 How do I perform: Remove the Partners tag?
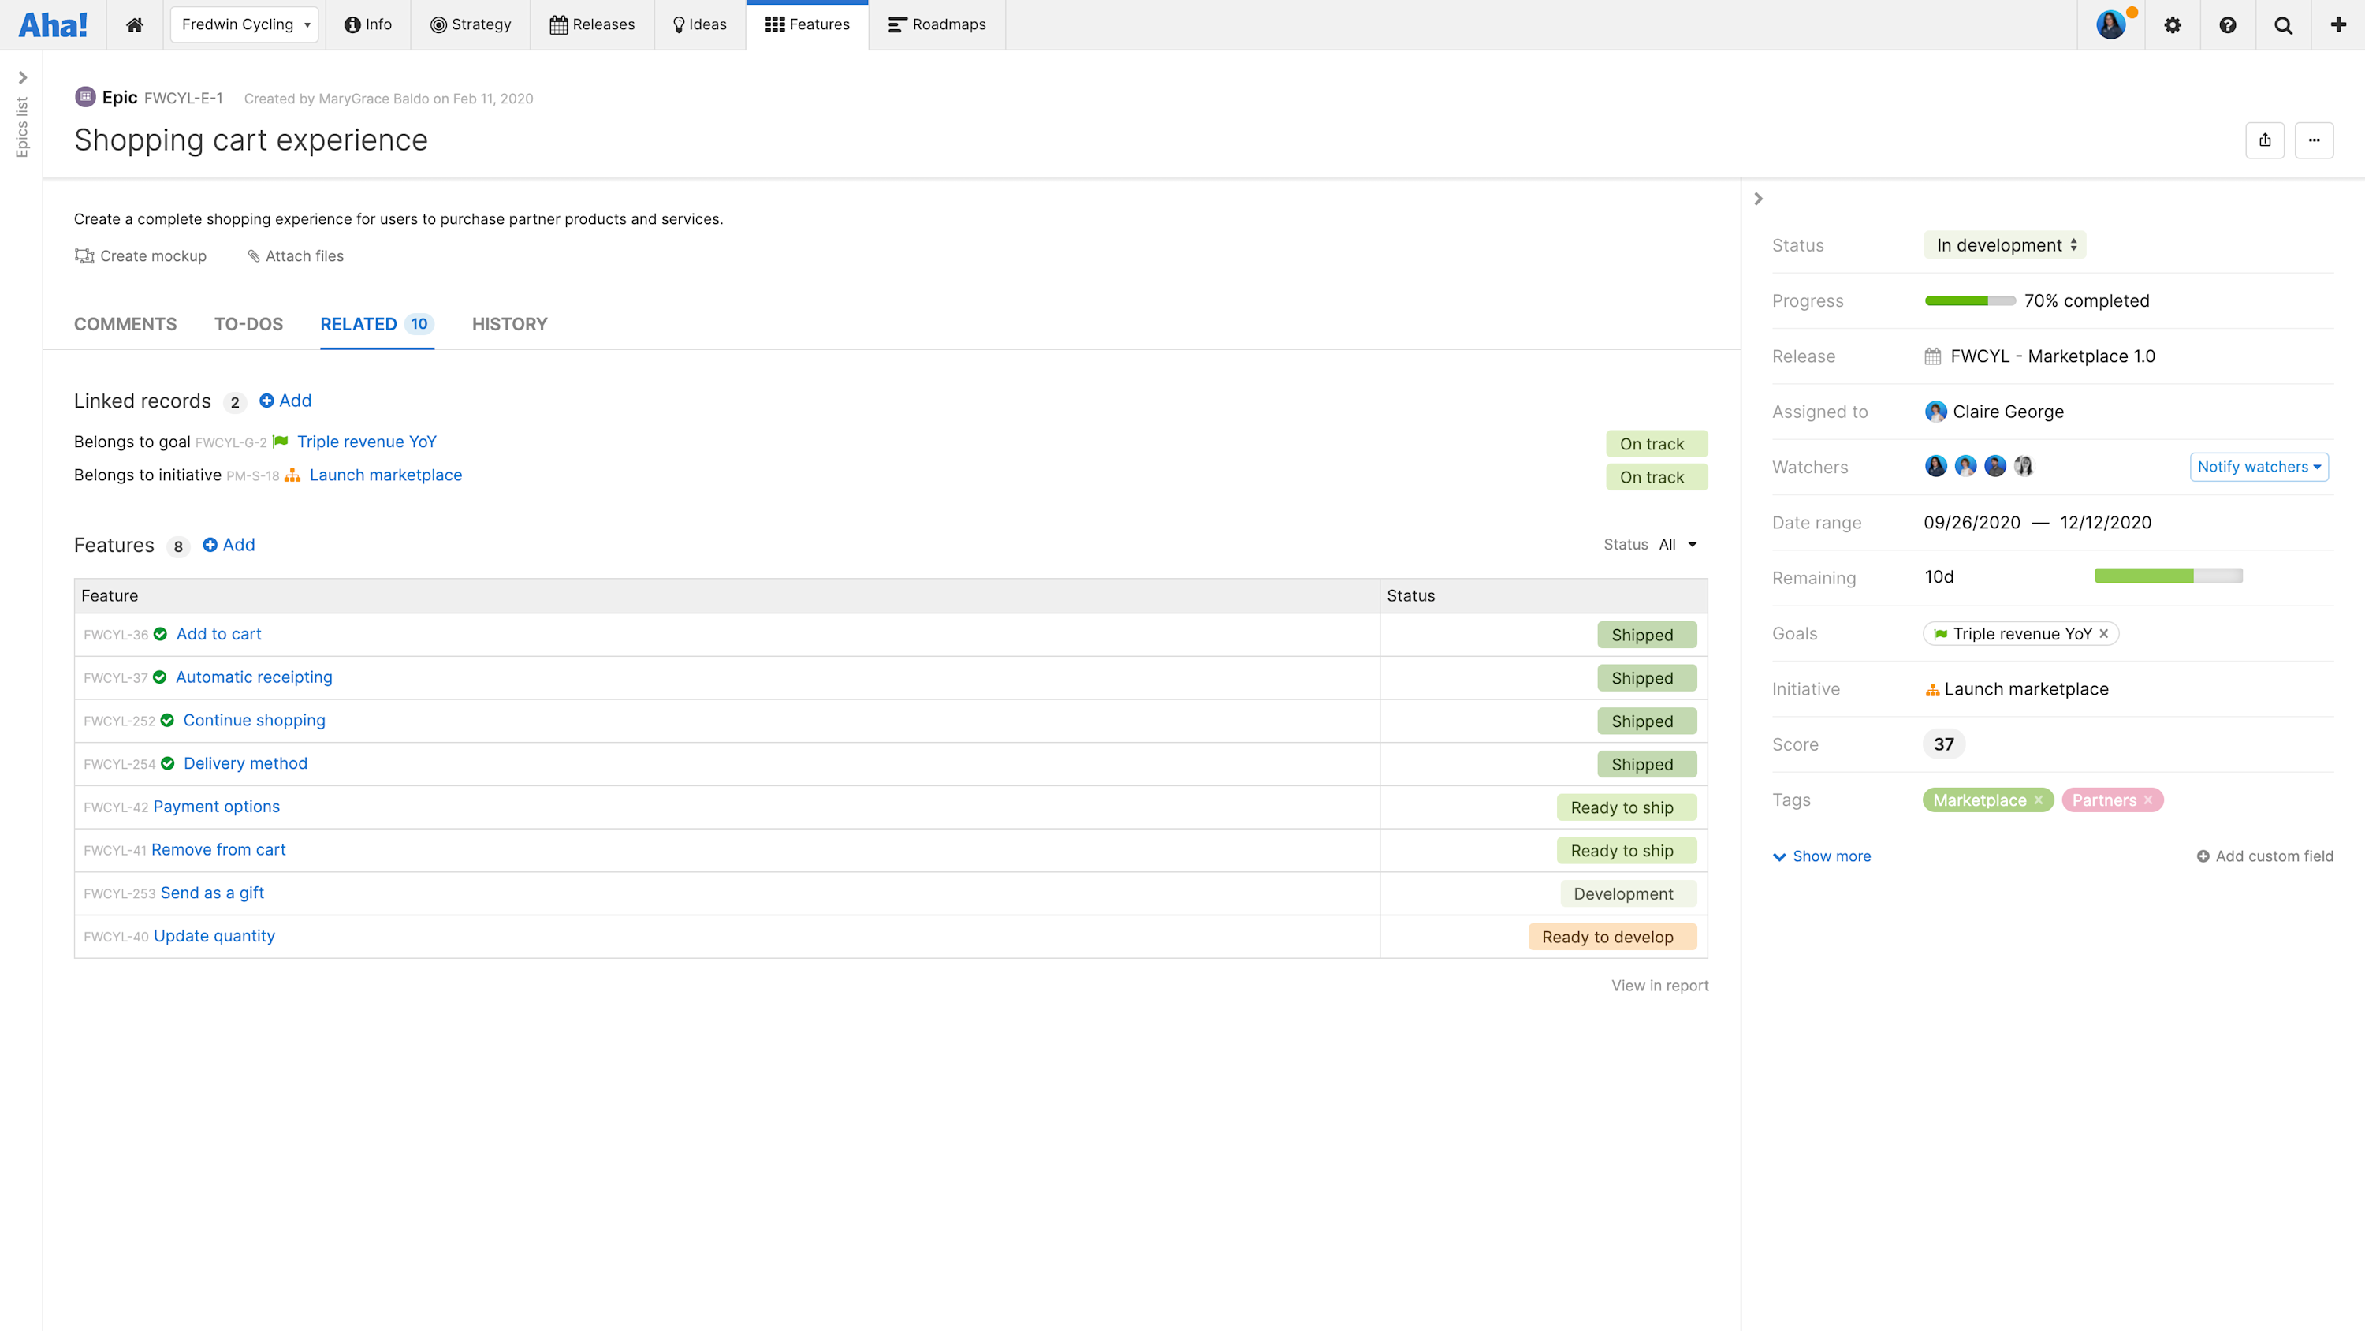point(2147,800)
